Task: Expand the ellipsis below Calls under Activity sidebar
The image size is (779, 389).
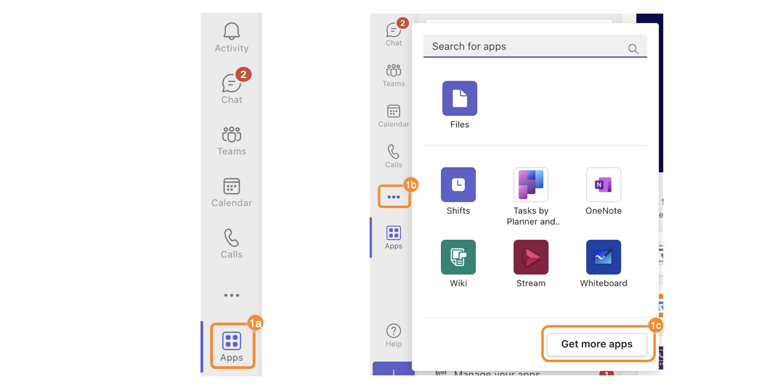Action: (x=231, y=295)
